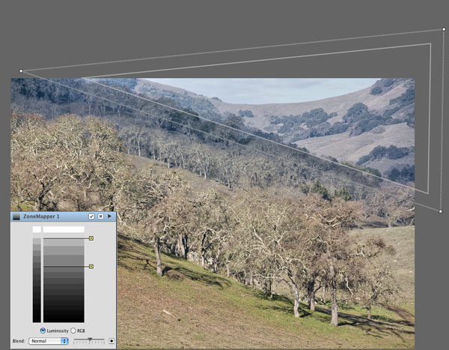Click the top-left region corner handle
Viewport: 449px width, 350px height.
pos(21,71)
